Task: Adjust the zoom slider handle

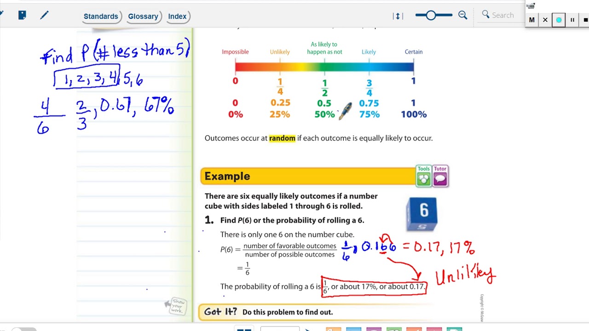Action: [431, 15]
